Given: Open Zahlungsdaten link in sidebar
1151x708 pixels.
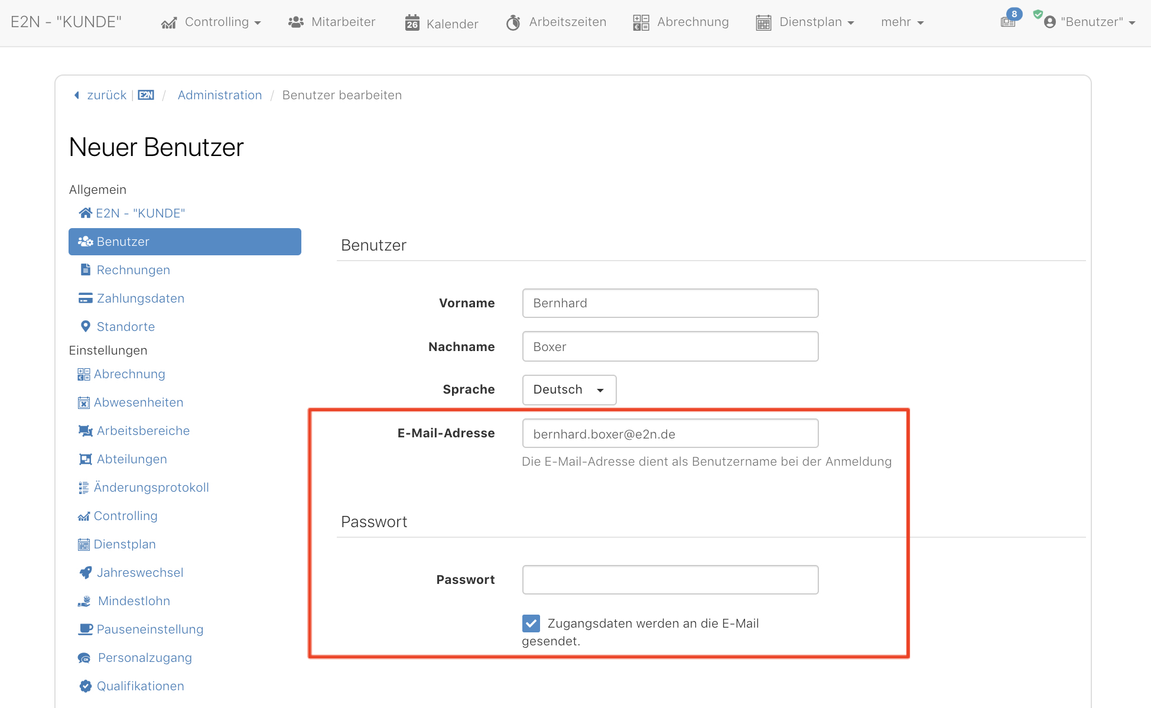Looking at the screenshot, I should pyautogui.click(x=141, y=298).
